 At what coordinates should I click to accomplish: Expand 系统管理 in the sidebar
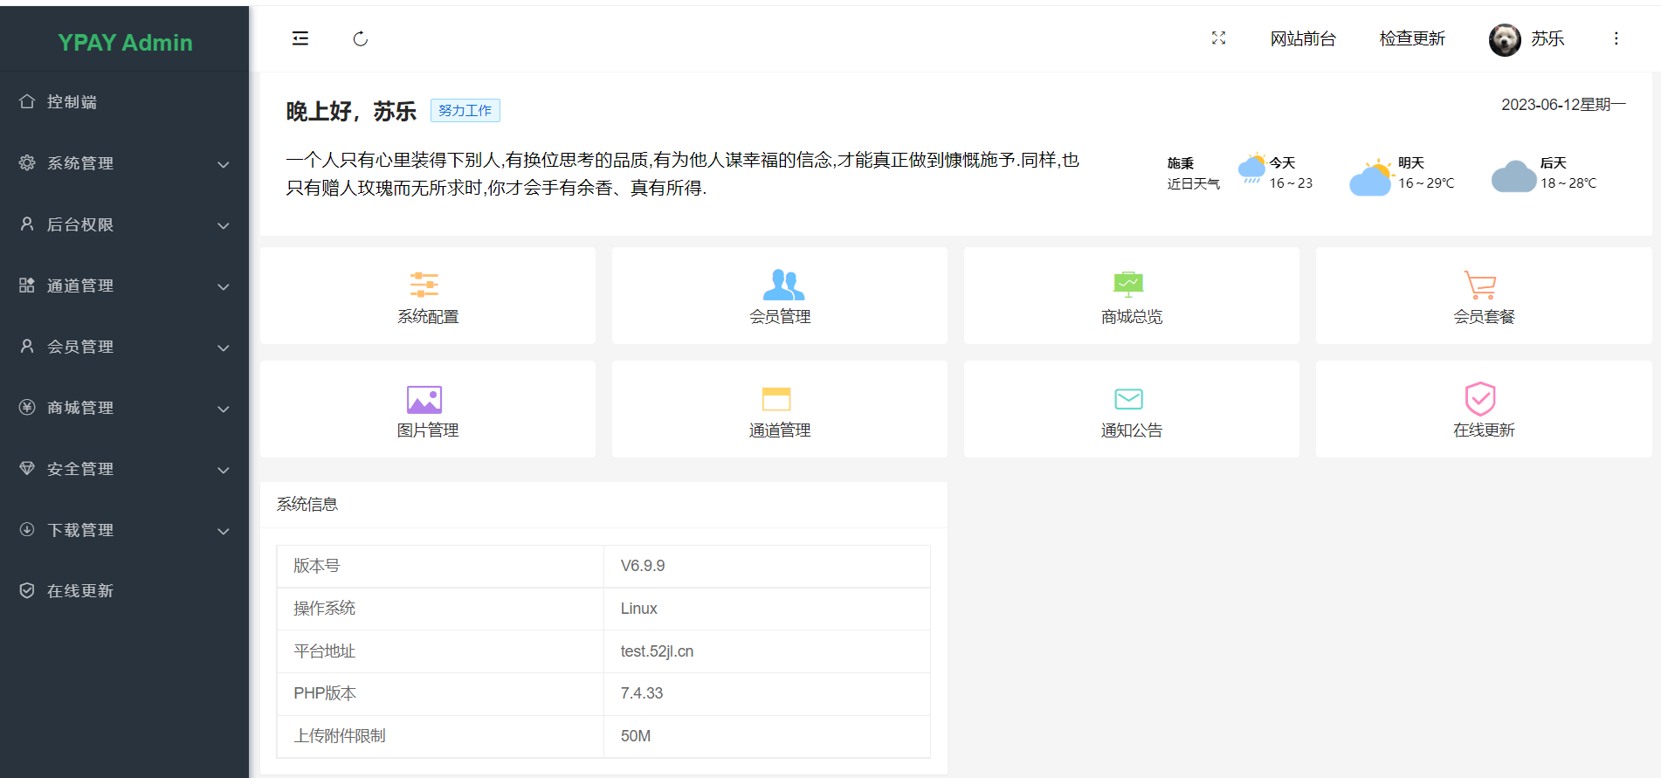coord(124,163)
